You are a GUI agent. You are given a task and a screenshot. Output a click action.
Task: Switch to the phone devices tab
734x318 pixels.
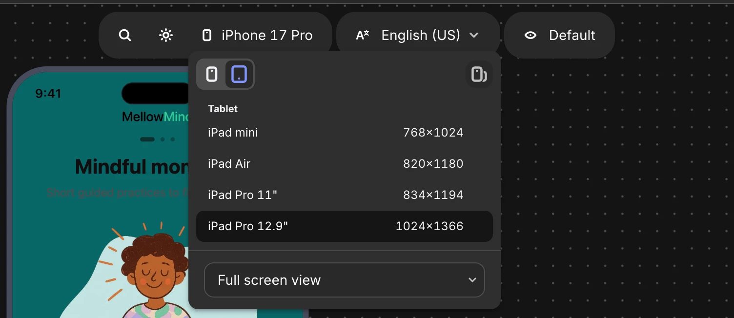coord(212,74)
